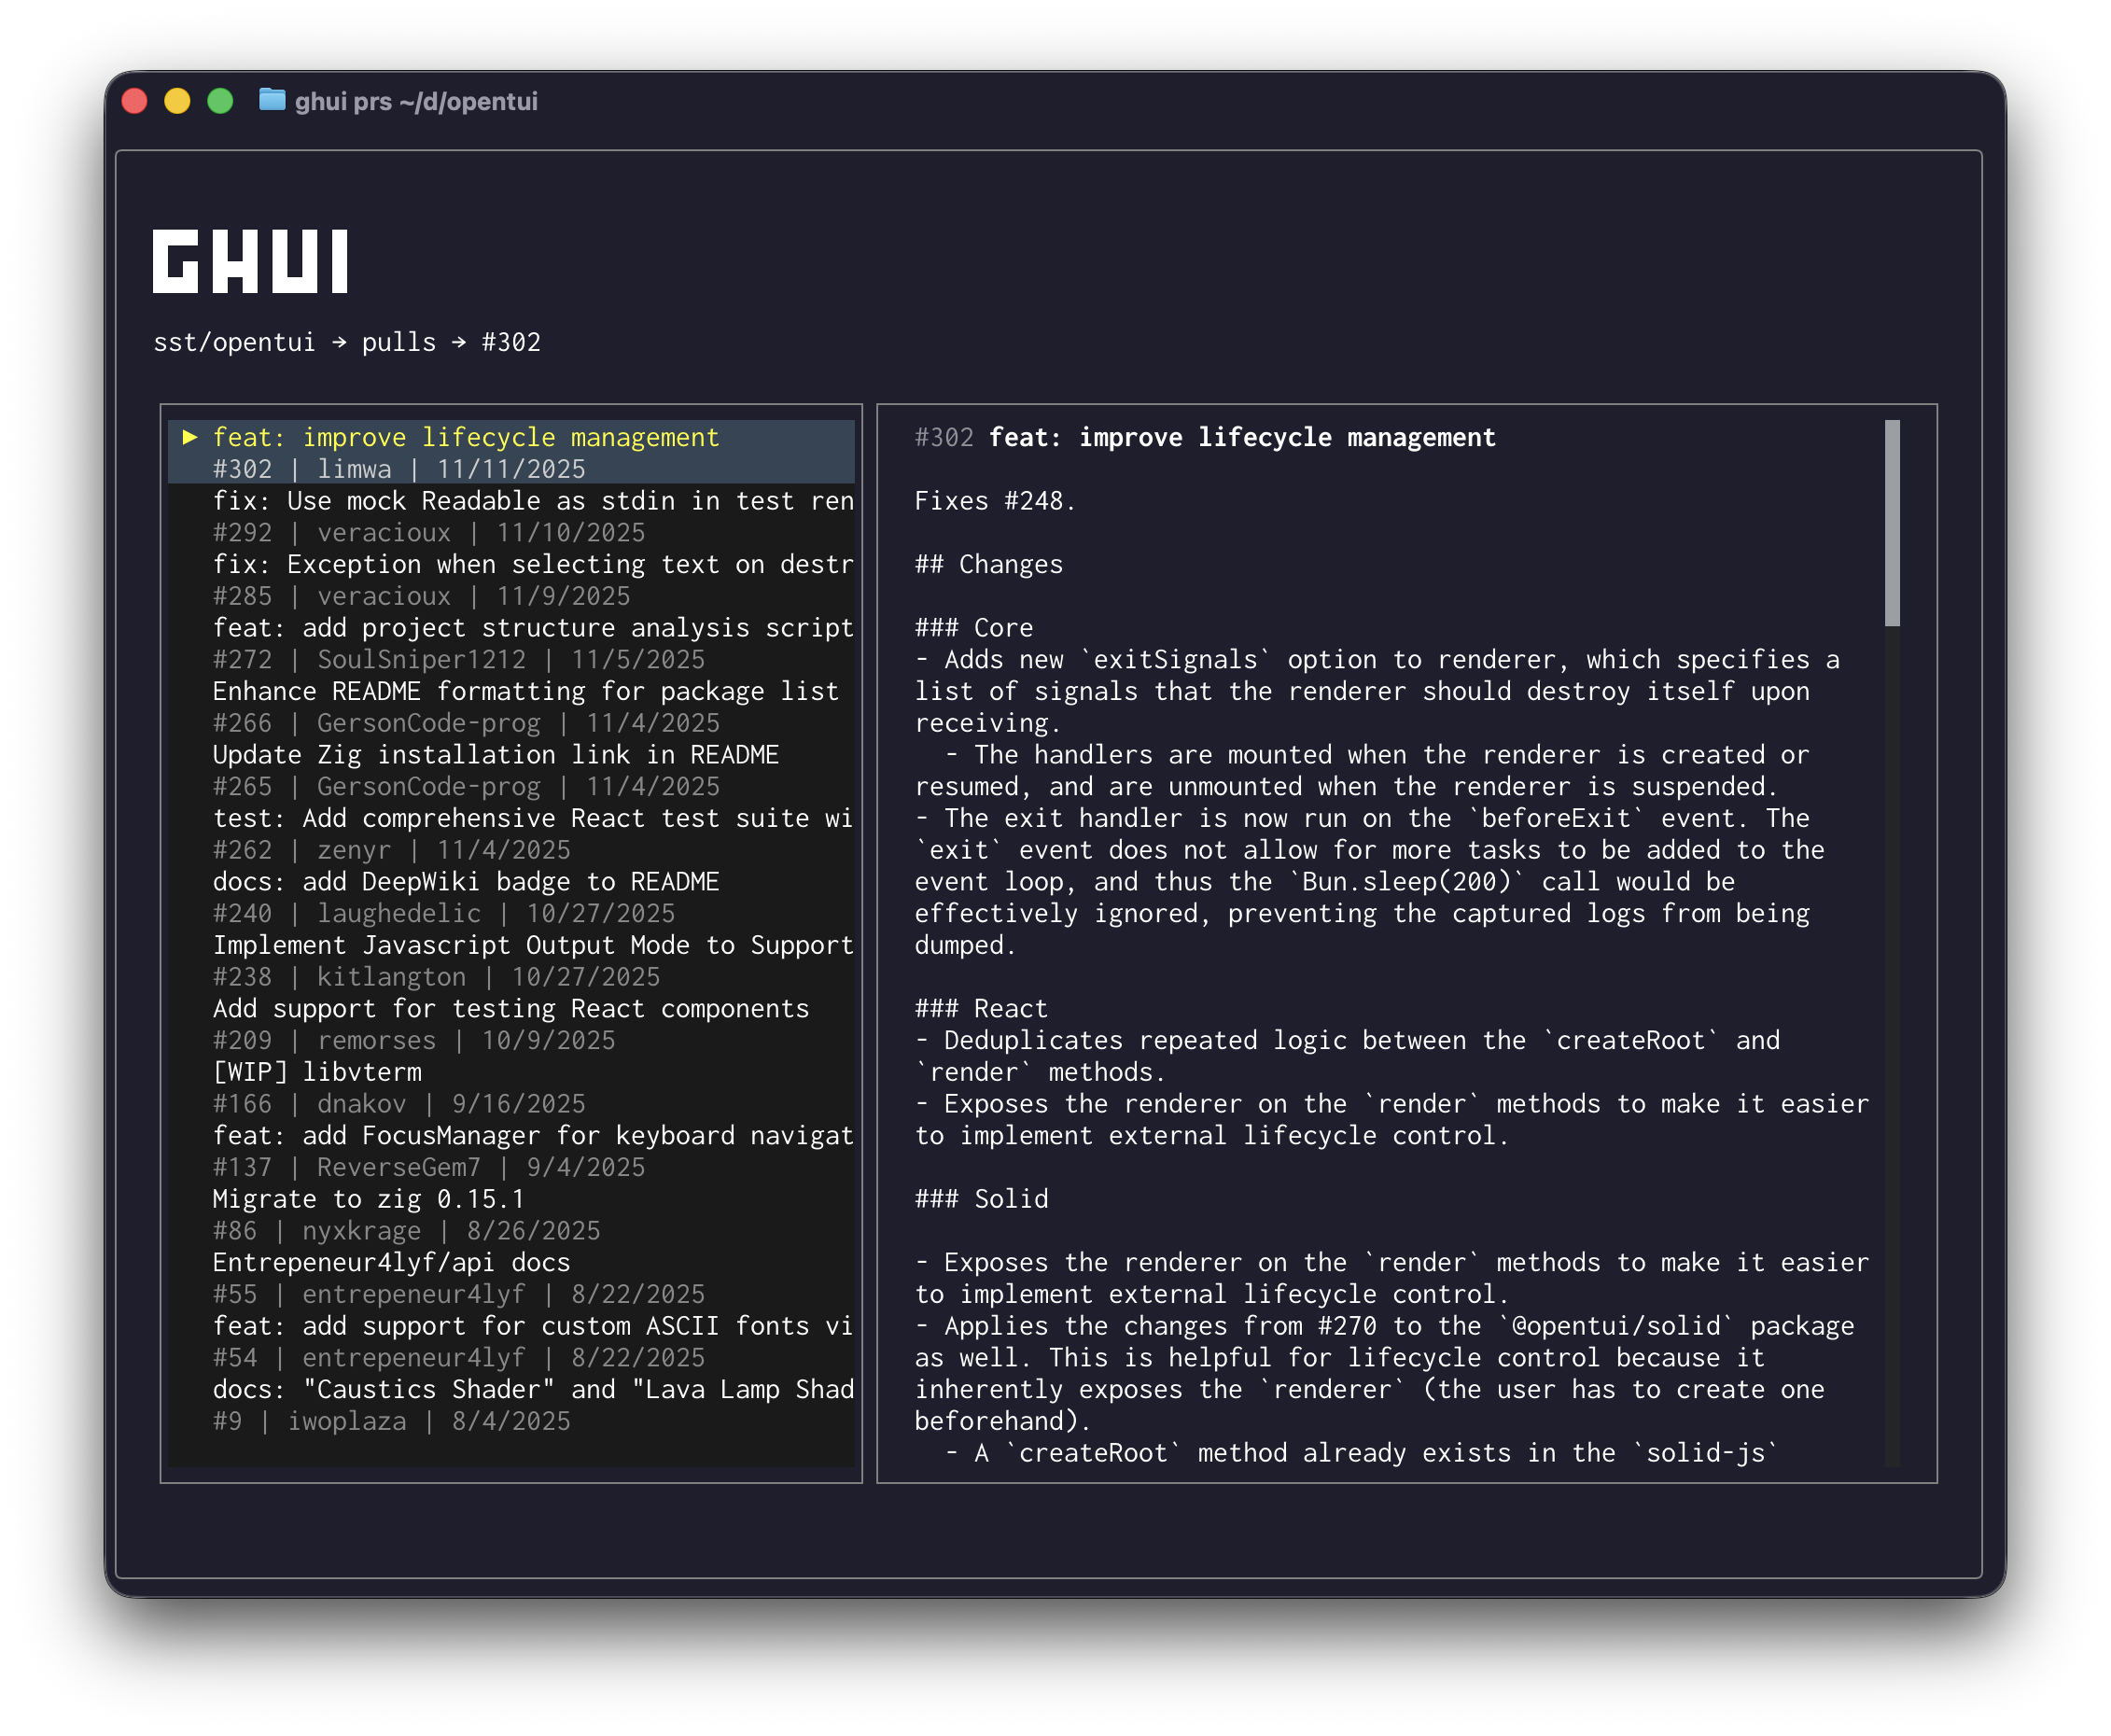
Task: Select the '[WIP] libvterm' pull request
Action: click(317, 1071)
